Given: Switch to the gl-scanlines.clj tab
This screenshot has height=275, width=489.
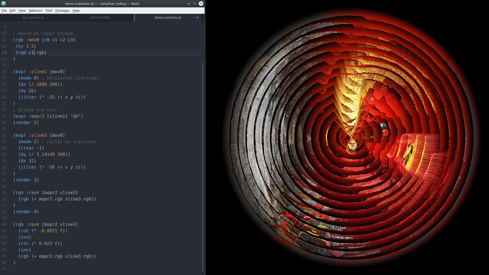Looking at the screenshot, I should (x=33, y=18).
